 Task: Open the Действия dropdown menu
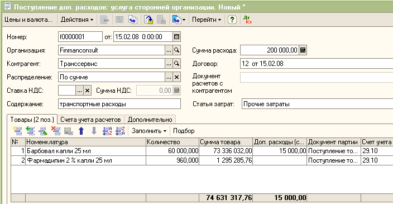tap(76, 20)
